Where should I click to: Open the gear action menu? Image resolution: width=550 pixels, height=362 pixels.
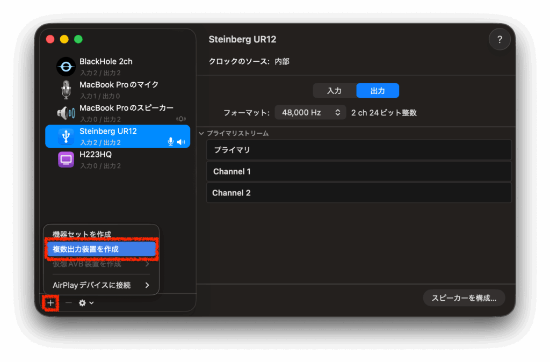pos(86,303)
